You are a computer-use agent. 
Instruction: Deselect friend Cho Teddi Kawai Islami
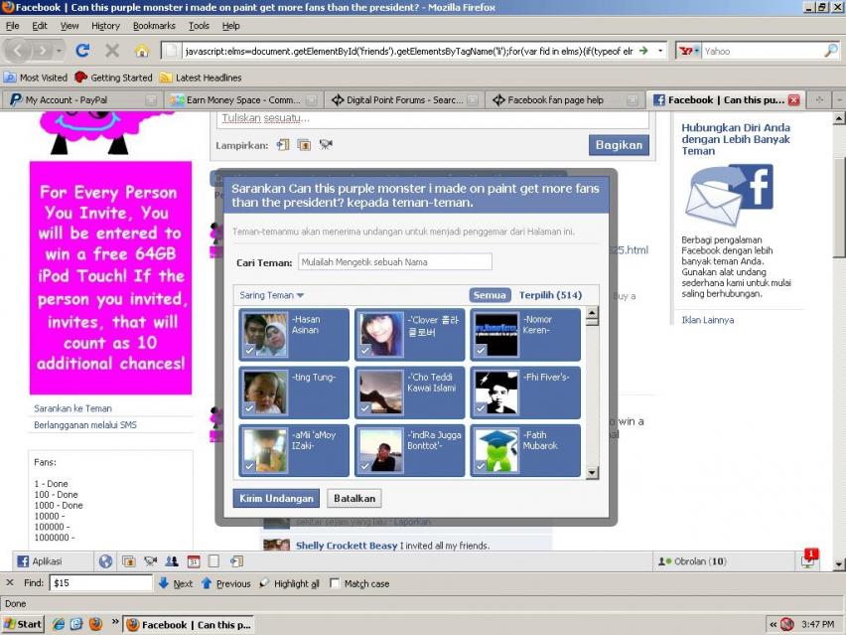click(x=409, y=393)
